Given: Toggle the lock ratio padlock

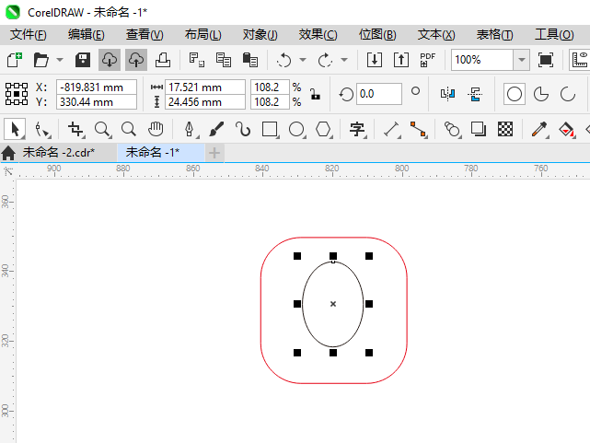Looking at the screenshot, I should click(x=315, y=94).
